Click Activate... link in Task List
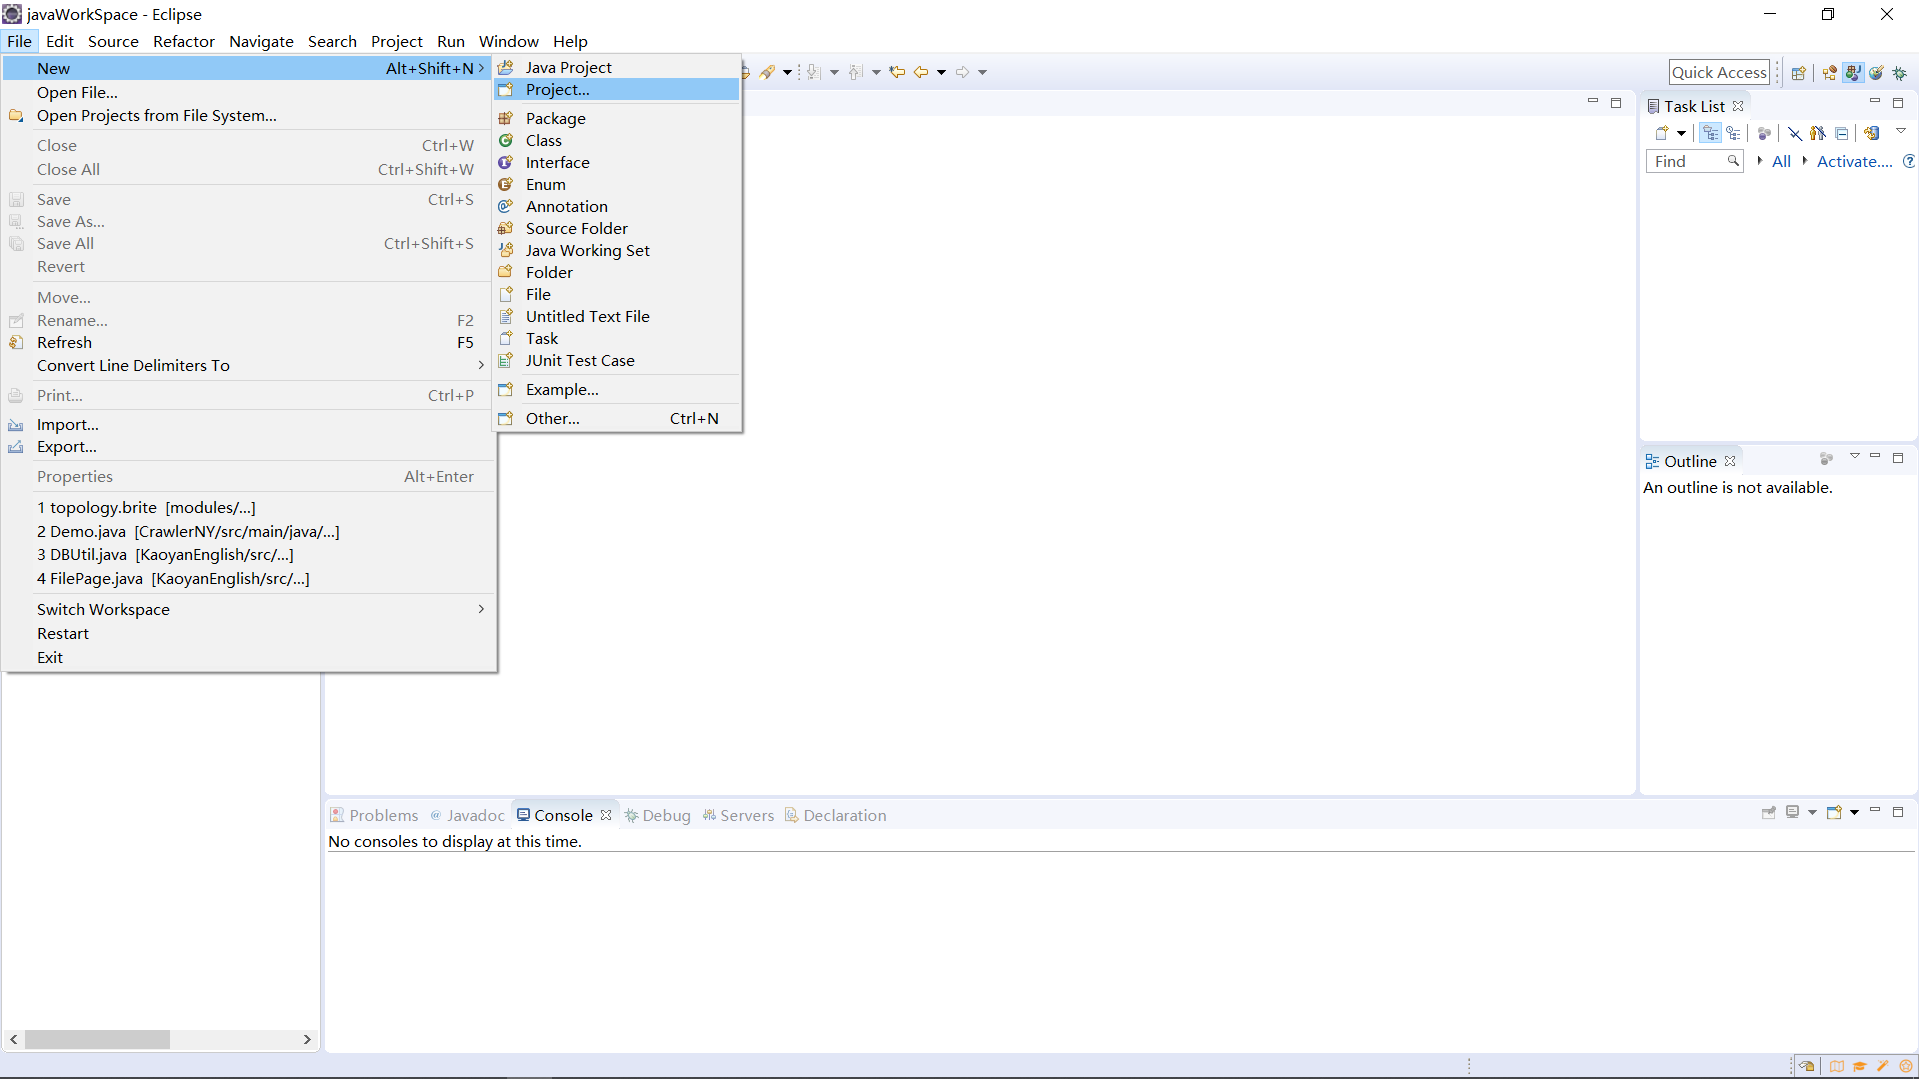This screenshot has height=1079, width=1919. tap(1854, 161)
